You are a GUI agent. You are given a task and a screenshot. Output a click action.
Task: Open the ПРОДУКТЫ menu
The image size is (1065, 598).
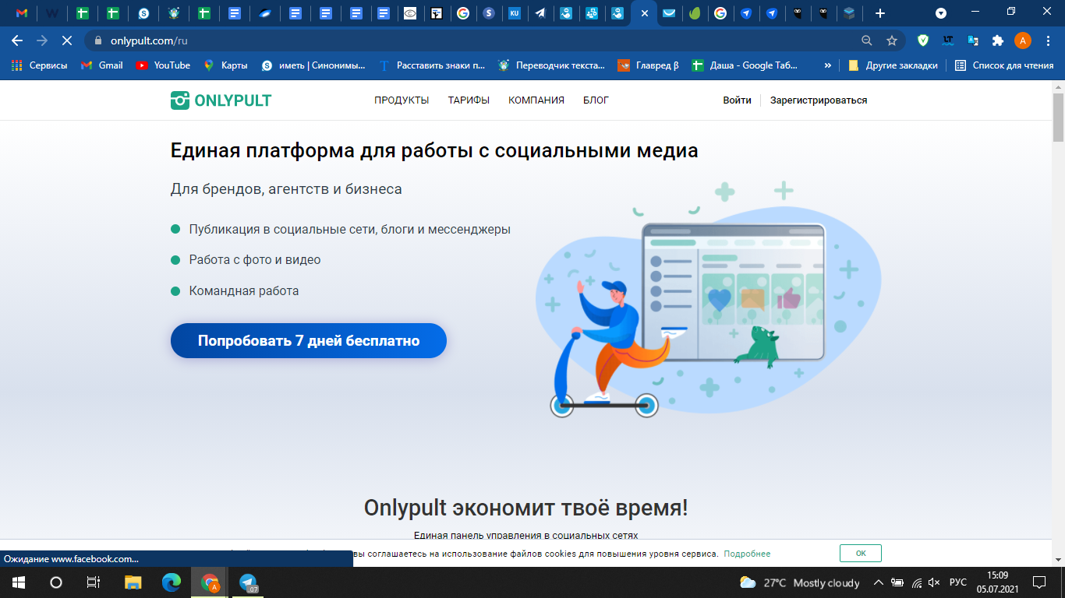click(402, 100)
